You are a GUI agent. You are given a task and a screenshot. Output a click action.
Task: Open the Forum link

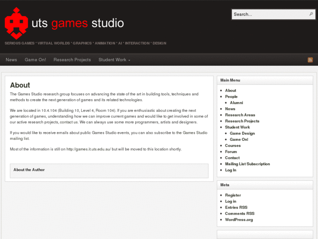[x=231, y=152]
